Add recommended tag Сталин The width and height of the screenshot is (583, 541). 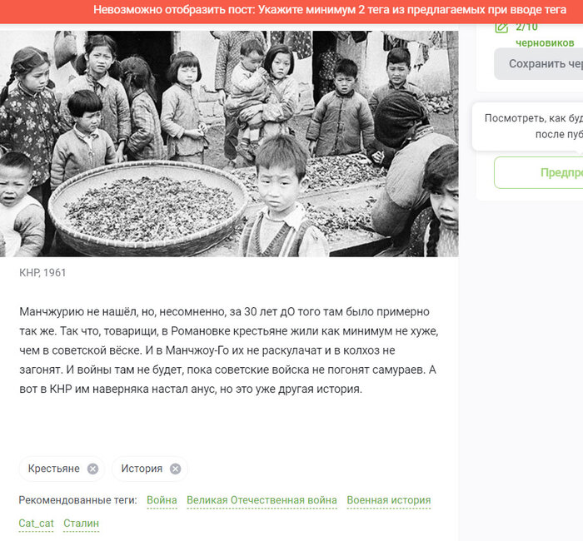point(81,524)
